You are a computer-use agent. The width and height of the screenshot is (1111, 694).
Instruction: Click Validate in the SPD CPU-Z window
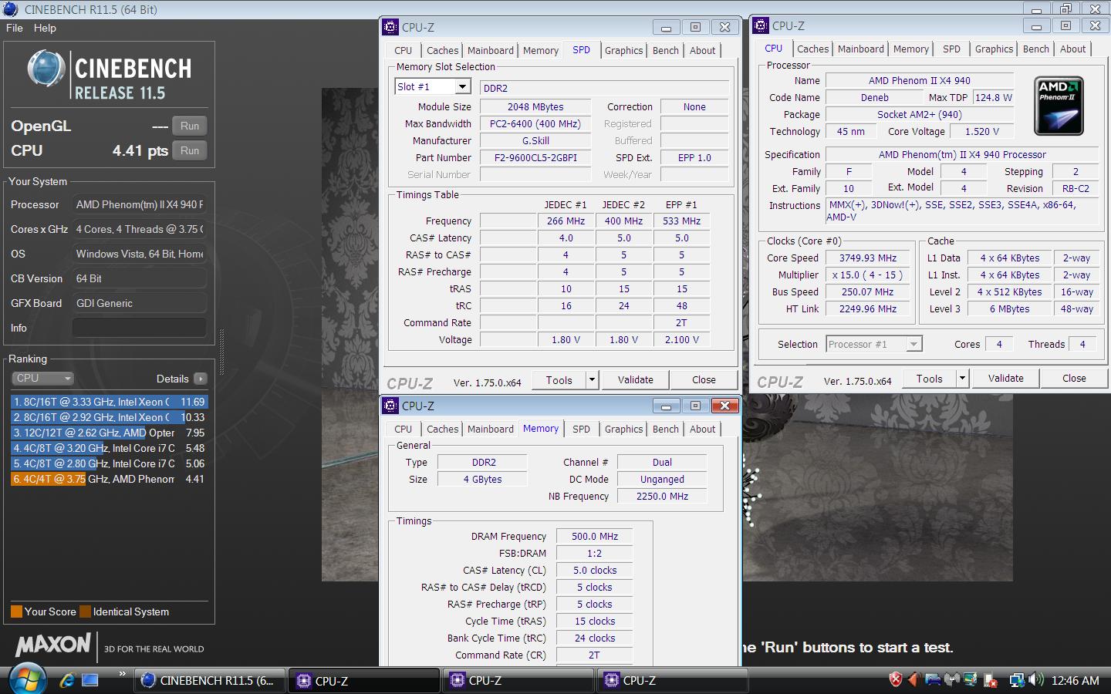(636, 379)
